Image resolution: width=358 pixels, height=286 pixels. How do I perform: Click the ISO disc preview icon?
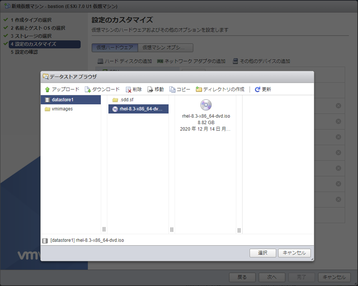click(x=206, y=105)
